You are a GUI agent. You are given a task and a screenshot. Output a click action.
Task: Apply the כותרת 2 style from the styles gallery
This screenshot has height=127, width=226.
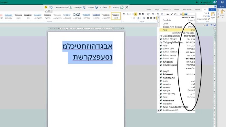pos(86,16)
